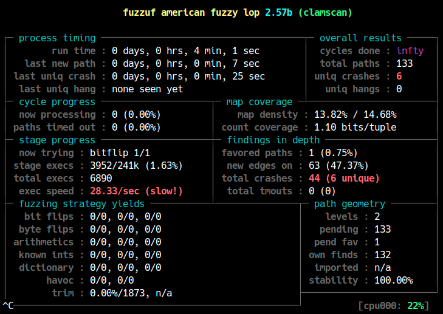Click last uniq crash value '25 sec'
Image resolution: width=443 pixels, height=314 pixels.
(249, 77)
